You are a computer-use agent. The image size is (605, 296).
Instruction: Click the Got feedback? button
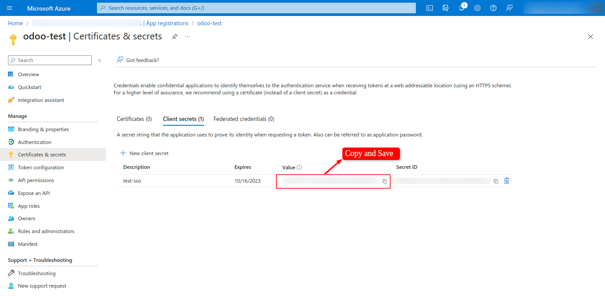coord(138,60)
